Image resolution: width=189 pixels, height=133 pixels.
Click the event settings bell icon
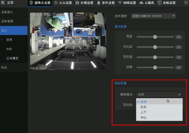pyautogui.click(x=99, y=3)
